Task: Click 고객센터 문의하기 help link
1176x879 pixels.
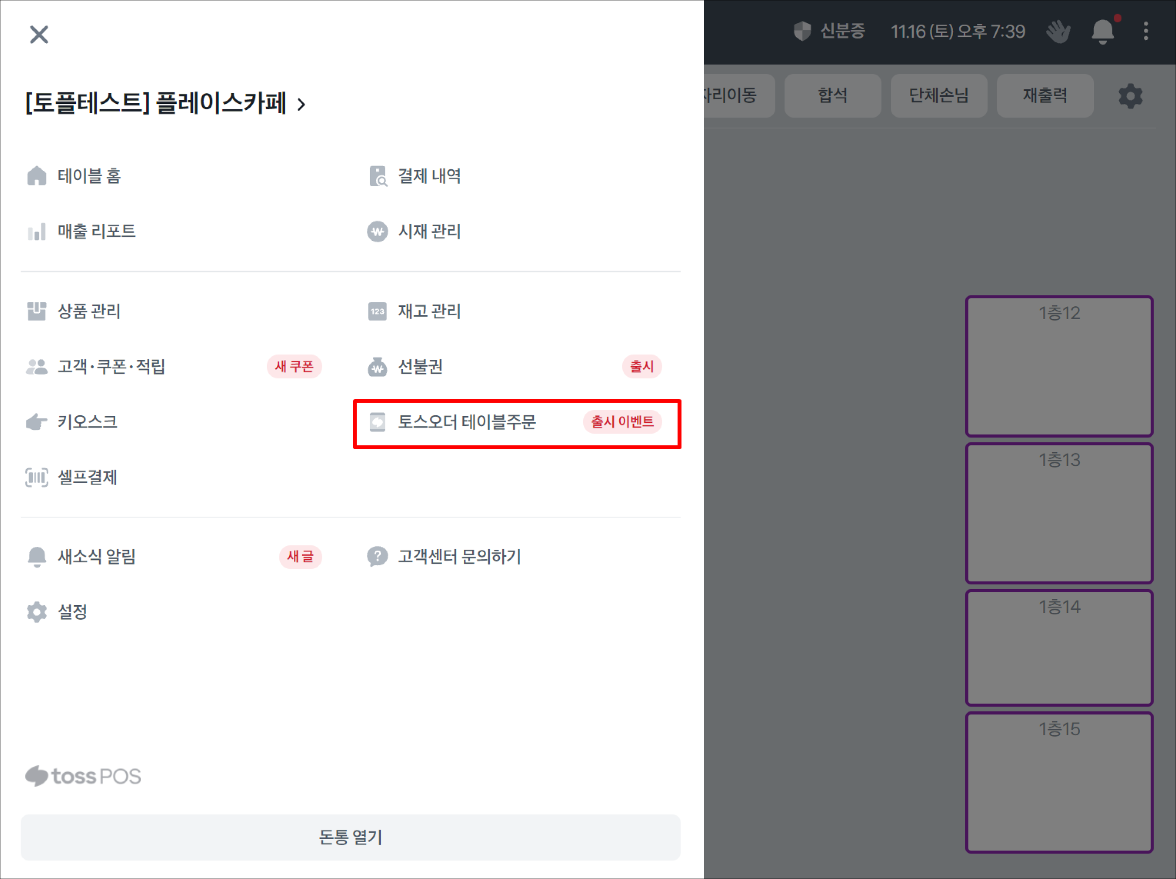Action: tap(460, 556)
